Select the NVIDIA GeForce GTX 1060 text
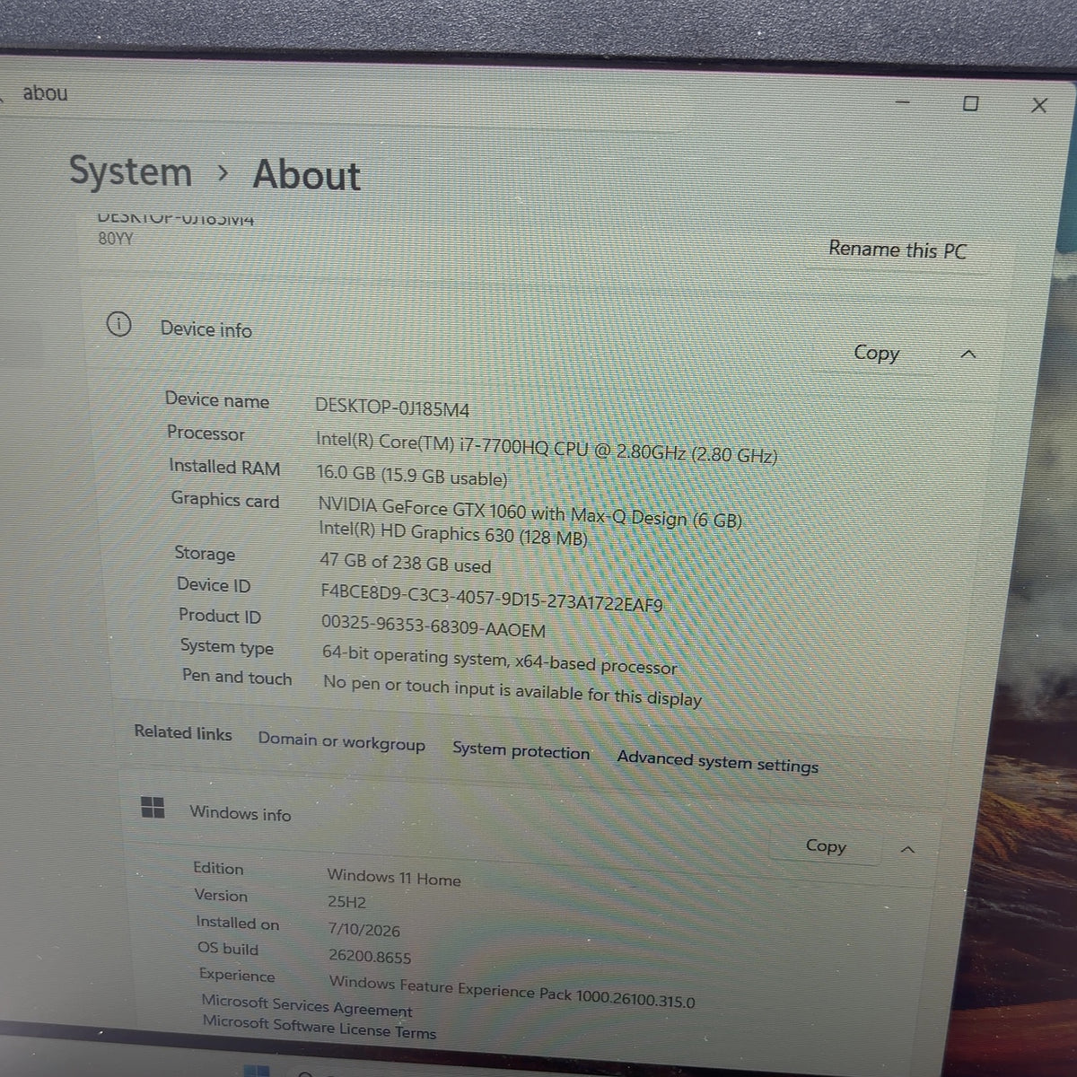 530,512
